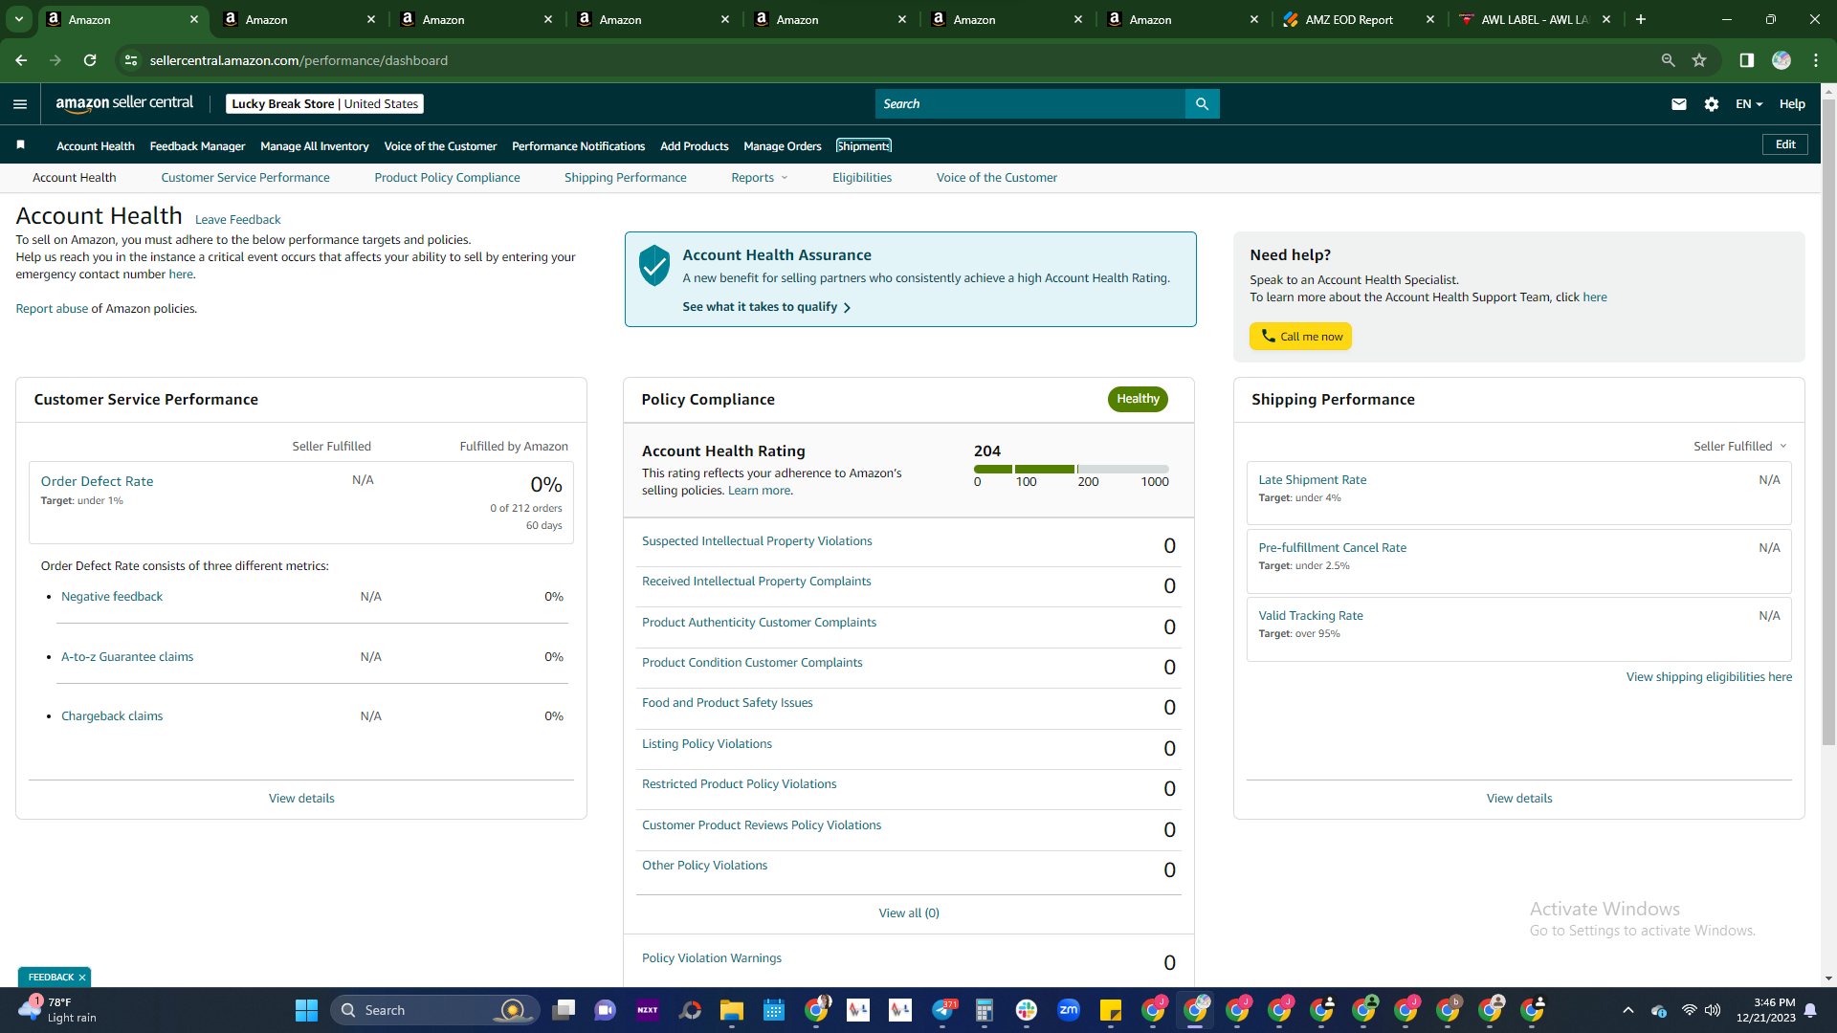Switch to the AMZ EOD Report tab

coord(1359,19)
